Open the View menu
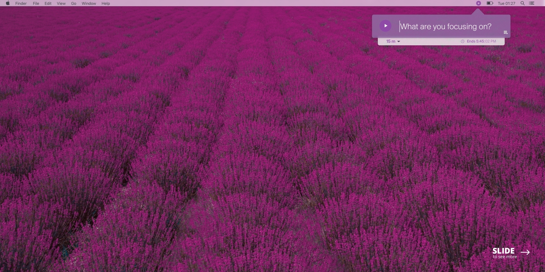Screen dimensions: 545x272 coord(61,3)
